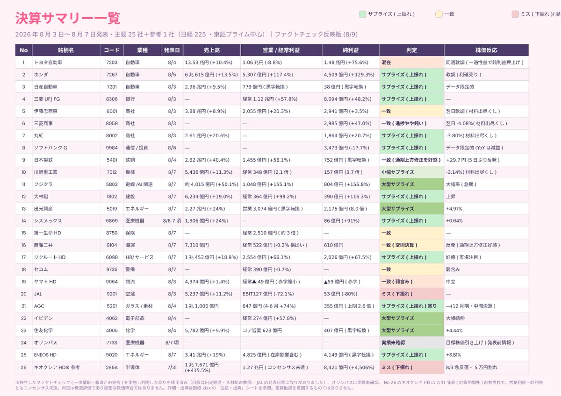Viewport: 561px width, 396px height.
Task: Click the 銘柄名 column header
Action: tap(66, 50)
